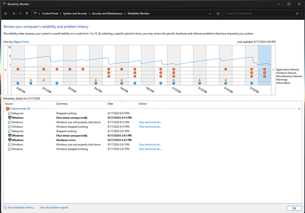Refresh the Reliability Monitor address bar
The image size is (305, 213).
tap(218, 14)
